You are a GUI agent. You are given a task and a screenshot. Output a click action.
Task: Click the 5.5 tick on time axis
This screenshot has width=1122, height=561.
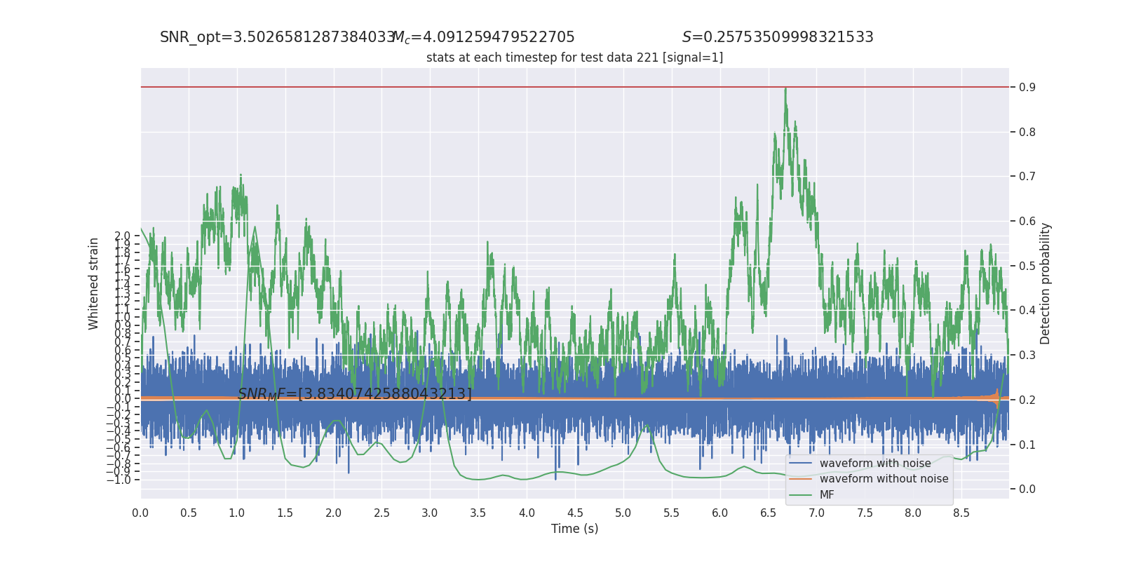[x=672, y=513]
